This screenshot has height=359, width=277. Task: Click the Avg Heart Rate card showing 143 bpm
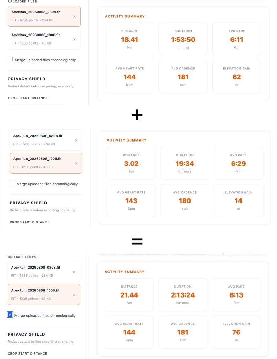pos(131,201)
